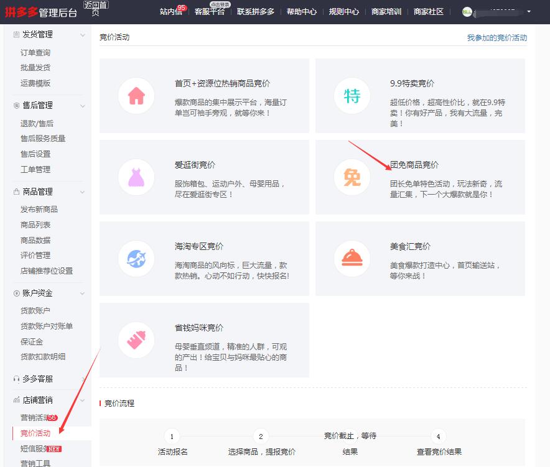The height and width of the screenshot is (467, 550).
Task: Open 货款账户对账单 in the sidebar
Action: [x=47, y=326]
